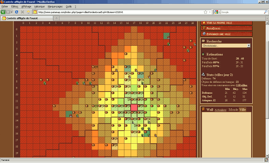Click the Espionner une ville button
Image resolution: width=269 pixels, height=163 pixels.
pos(227,34)
